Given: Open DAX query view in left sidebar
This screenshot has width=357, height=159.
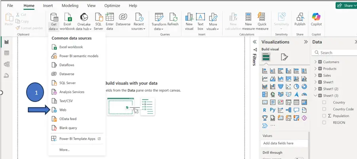Looking at the screenshot, I should (7, 76).
